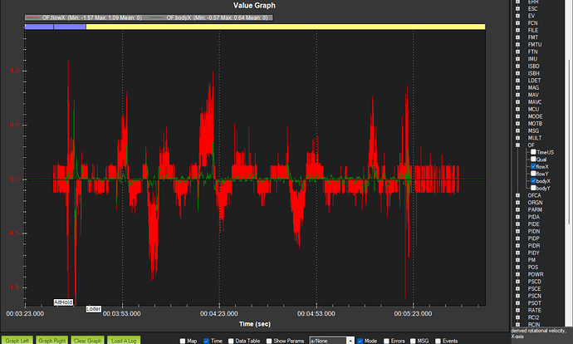This screenshot has width=573, height=344.
Task: Expand the MODE node in tree
Action: [518, 116]
